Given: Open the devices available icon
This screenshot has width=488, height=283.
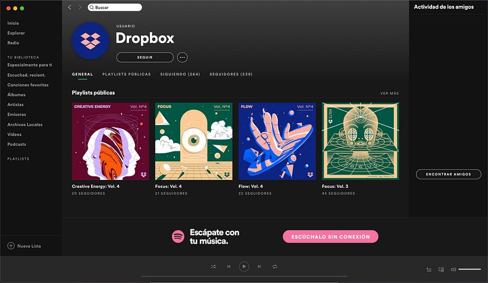Looking at the screenshot, I should coord(441,270).
